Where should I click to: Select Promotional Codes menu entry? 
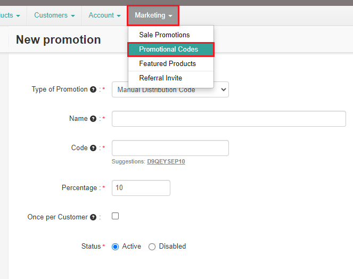pyautogui.click(x=169, y=49)
